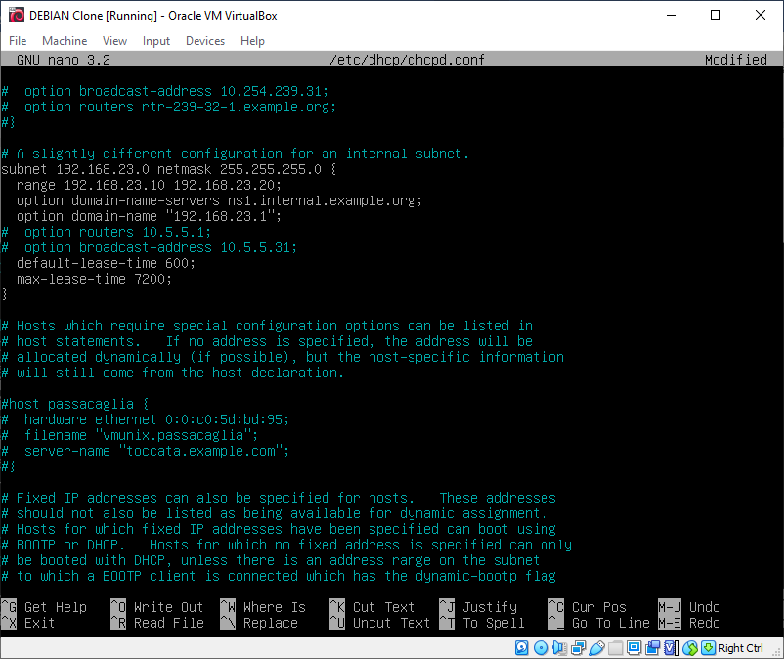The width and height of the screenshot is (784, 659).
Task: Click the /etc/dhcp/dhcpd.conf file name in header
Action: click(407, 60)
